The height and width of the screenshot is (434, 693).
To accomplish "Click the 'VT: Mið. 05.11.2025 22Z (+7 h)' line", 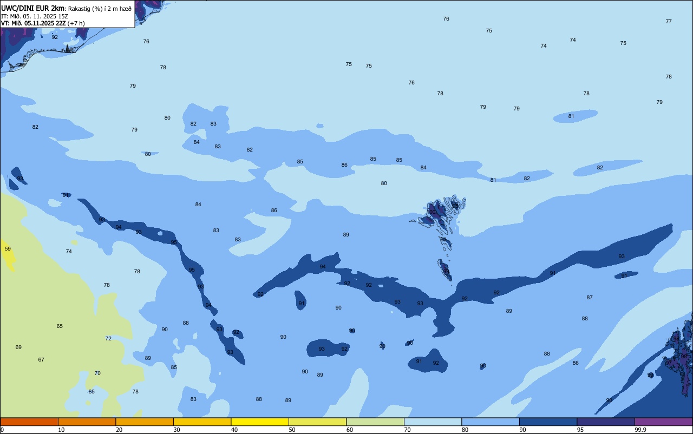I will point(42,23).
